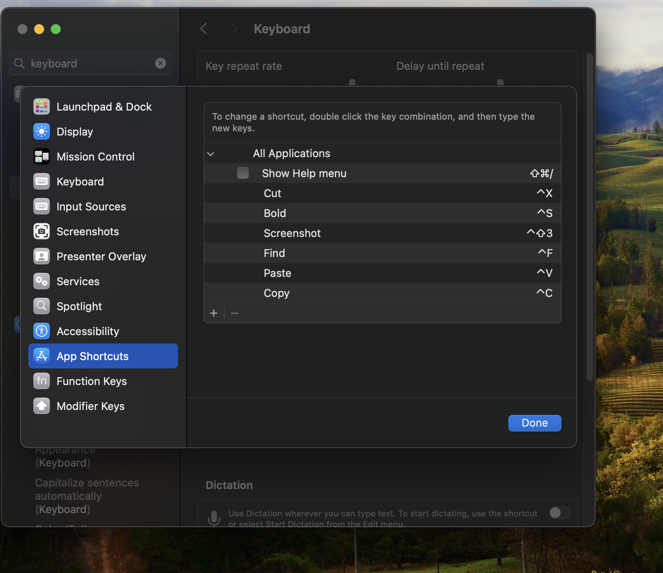Click the Done button

534,423
